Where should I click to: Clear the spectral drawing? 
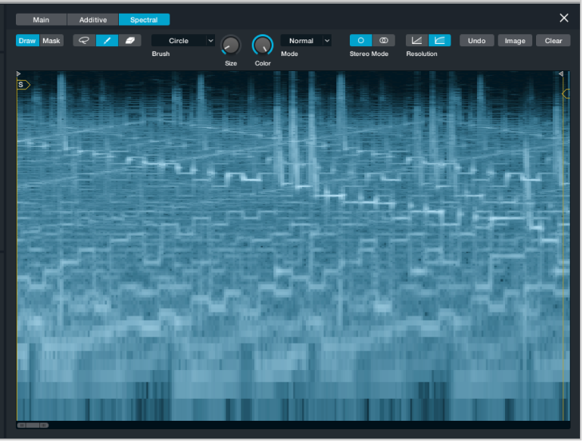point(553,41)
